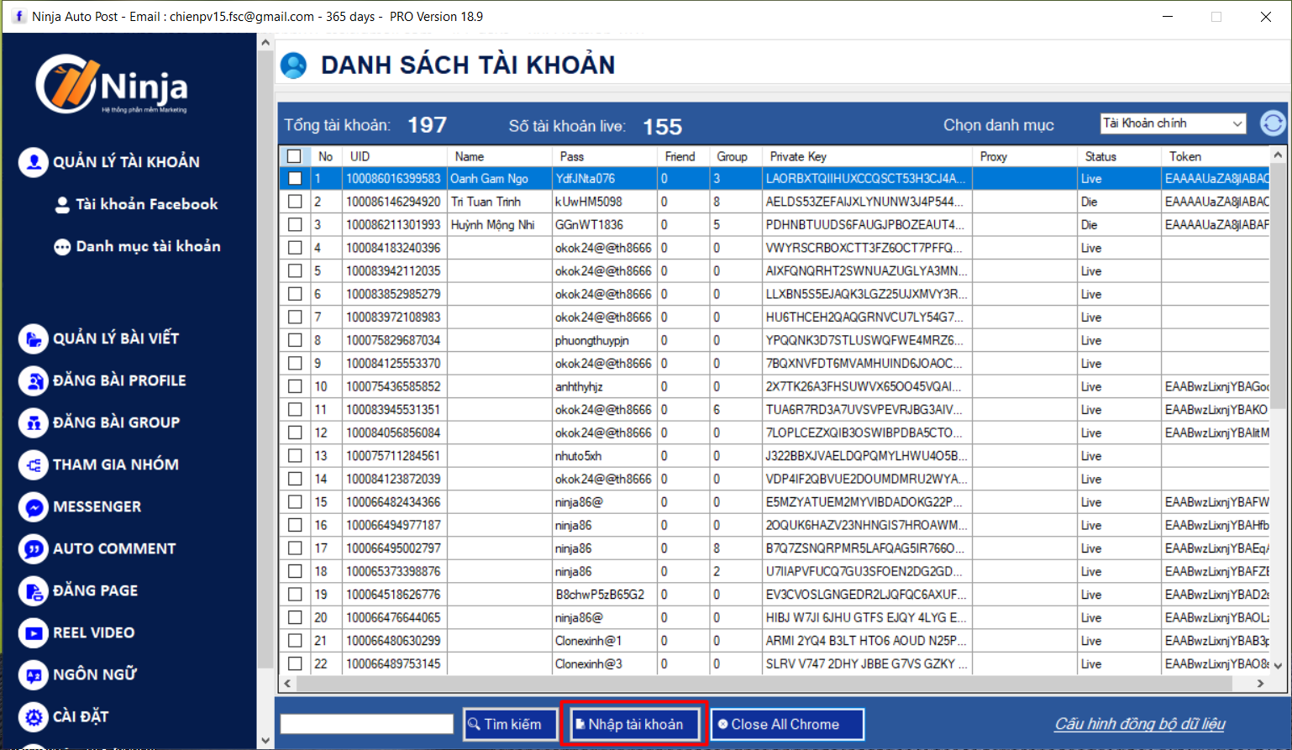
Task: Go to Đăng Bài Profile section
Action: (x=119, y=380)
